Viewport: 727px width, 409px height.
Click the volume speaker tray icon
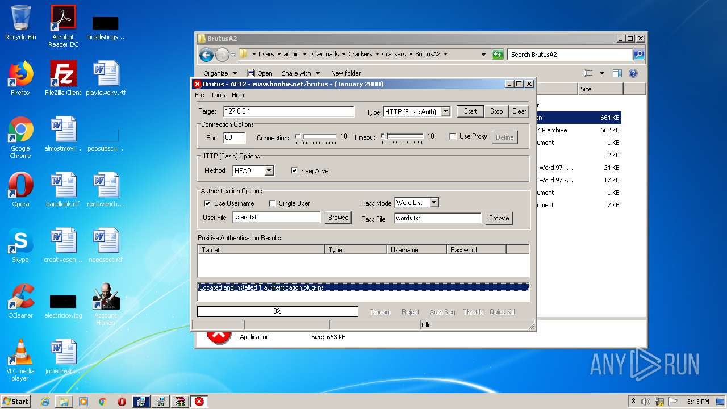click(x=646, y=402)
